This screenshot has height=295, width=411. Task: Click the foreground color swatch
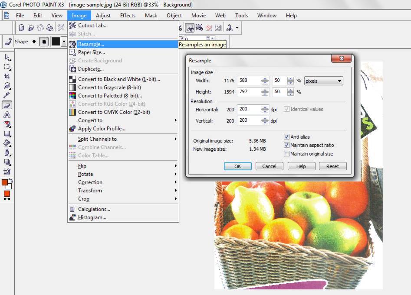coord(5,183)
